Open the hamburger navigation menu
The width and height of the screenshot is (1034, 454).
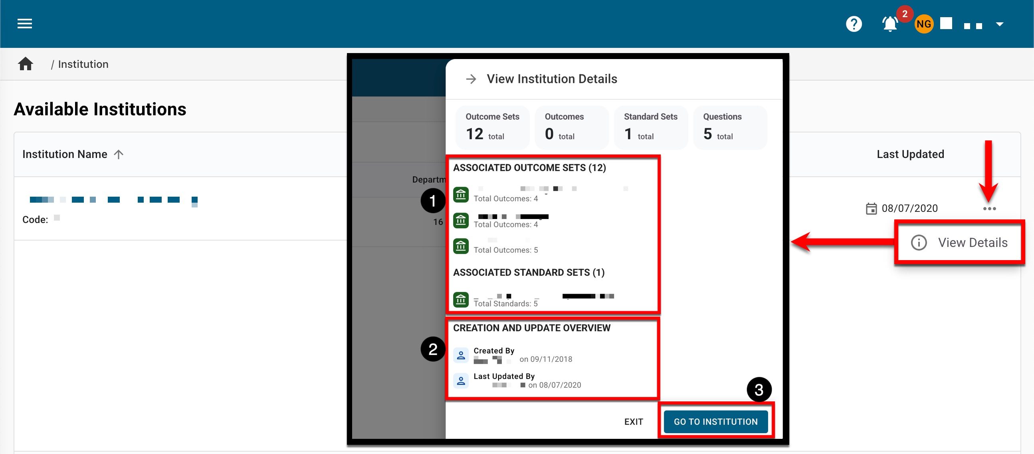(24, 24)
